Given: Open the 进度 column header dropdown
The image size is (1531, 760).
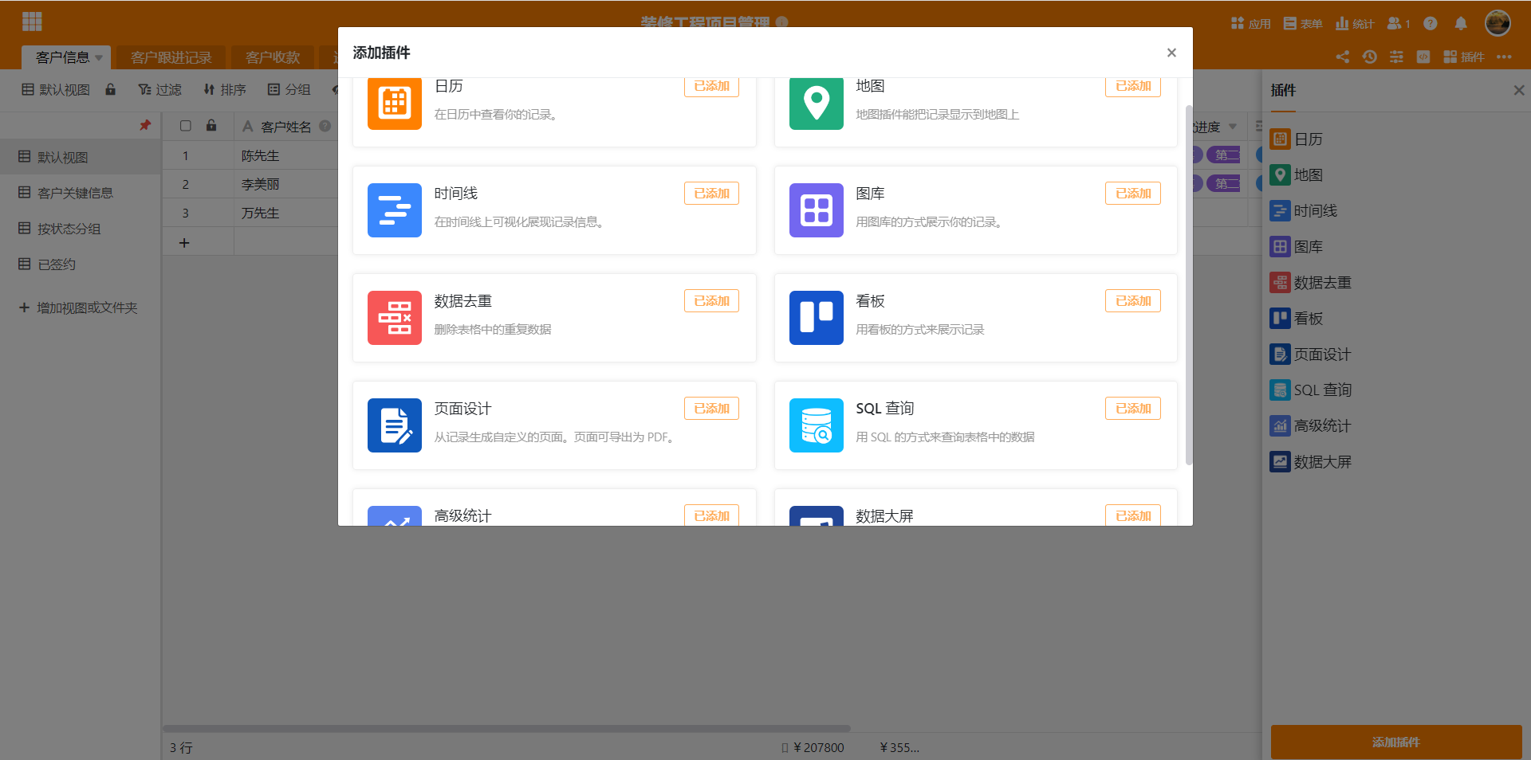Looking at the screenshot, I should 1233,126.
